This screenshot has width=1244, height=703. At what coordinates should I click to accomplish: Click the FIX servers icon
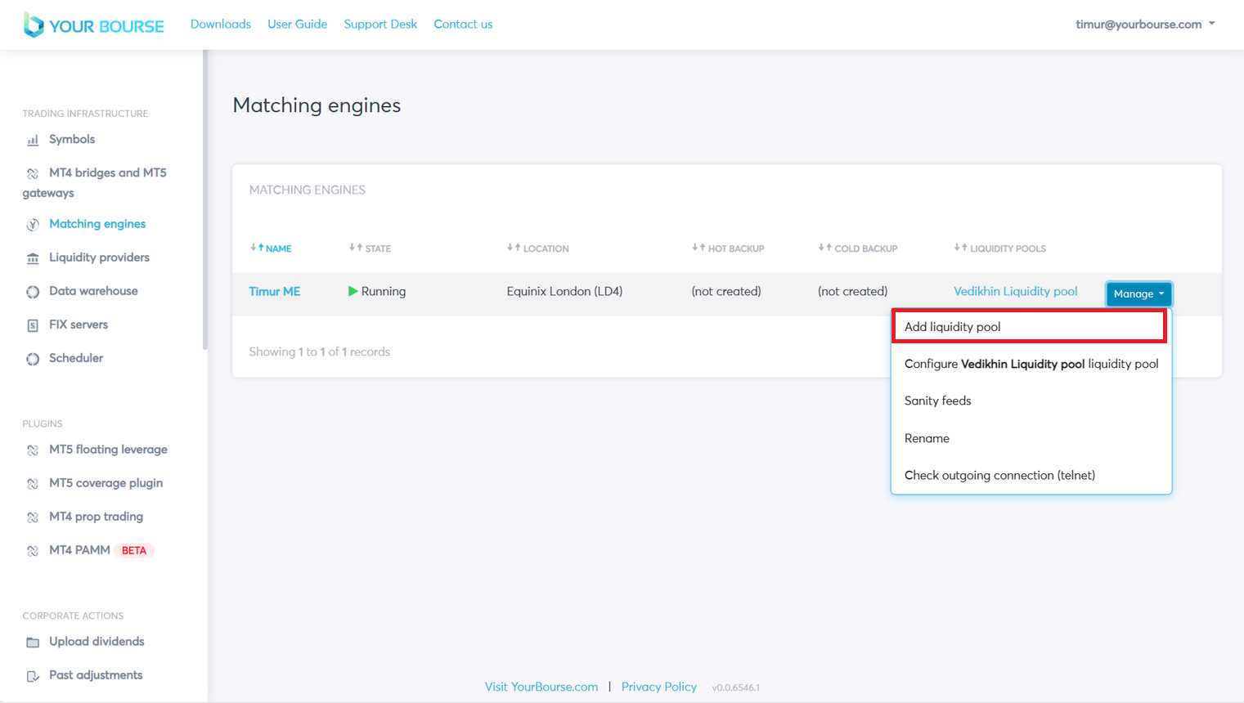(33, 325)
